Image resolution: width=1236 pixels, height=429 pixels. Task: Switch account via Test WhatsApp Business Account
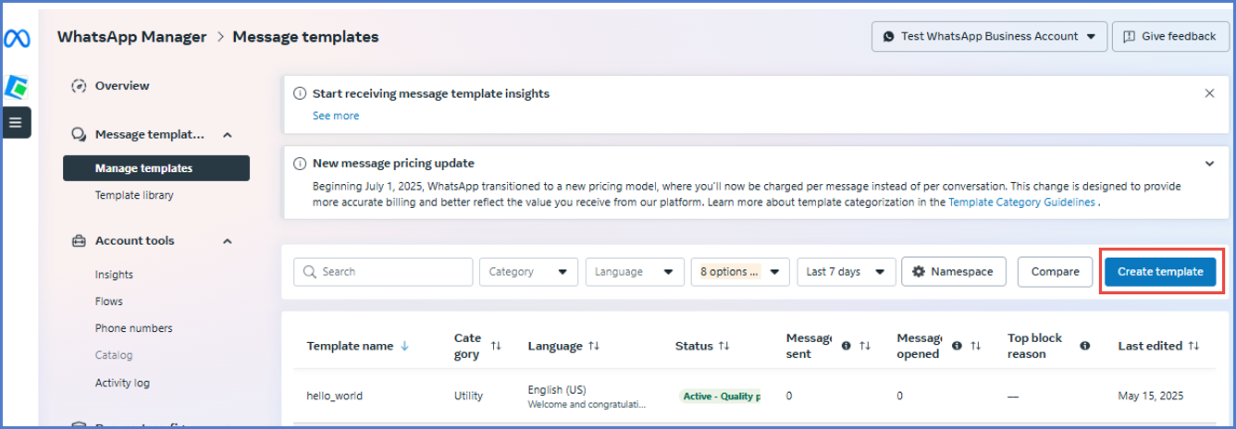[x=989, y=37]
